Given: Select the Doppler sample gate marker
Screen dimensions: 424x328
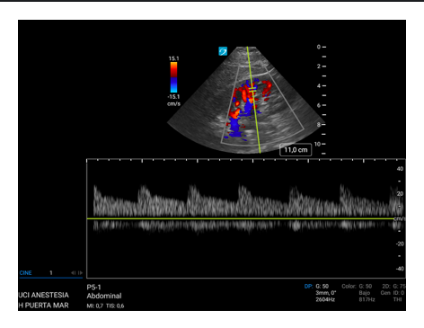Looking at the screenshot, I should (252, 89).
